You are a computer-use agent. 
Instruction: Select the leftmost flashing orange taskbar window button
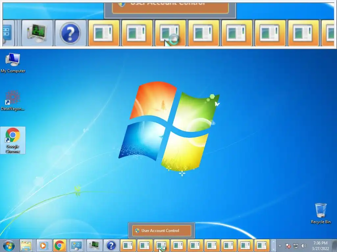tap(128, 245)
